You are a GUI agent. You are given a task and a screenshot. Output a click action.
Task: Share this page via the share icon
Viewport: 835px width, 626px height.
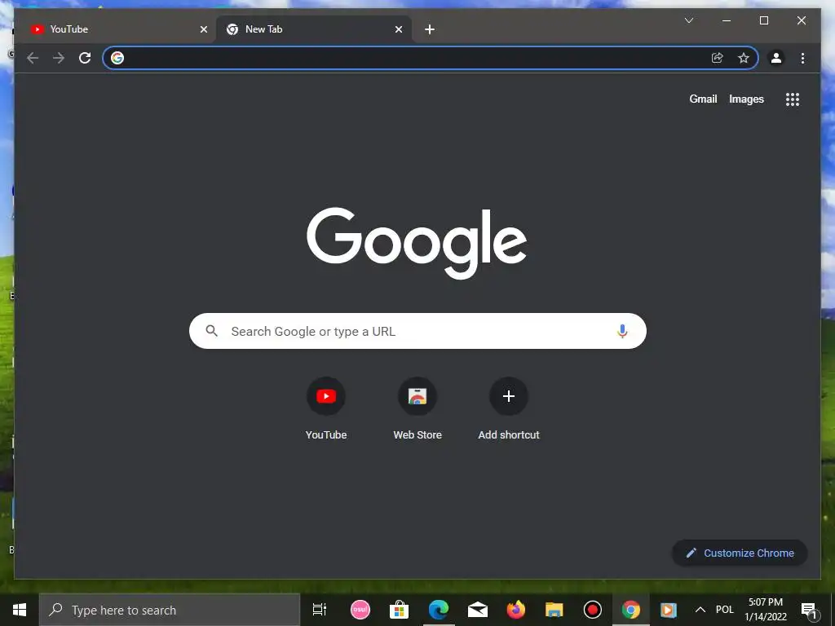[x=718, y=58]
